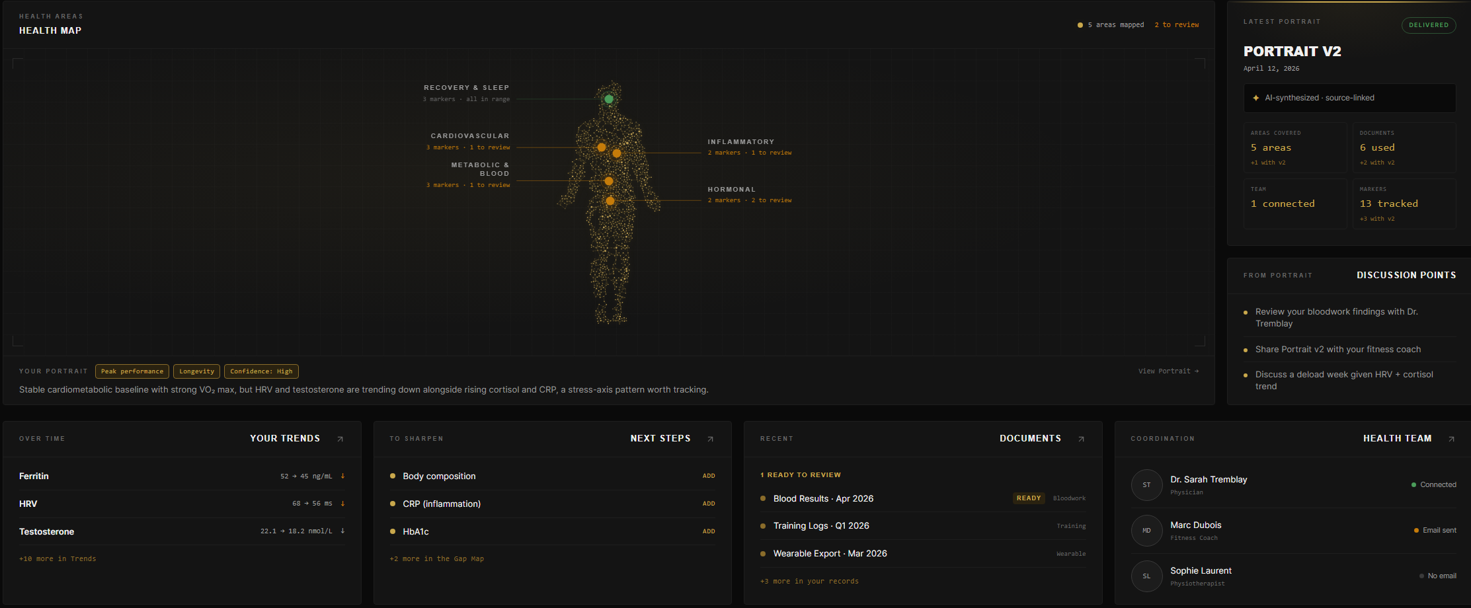Click the Ferritin downward trend arrow
1471x608 pixels.
tap(342, 476)
